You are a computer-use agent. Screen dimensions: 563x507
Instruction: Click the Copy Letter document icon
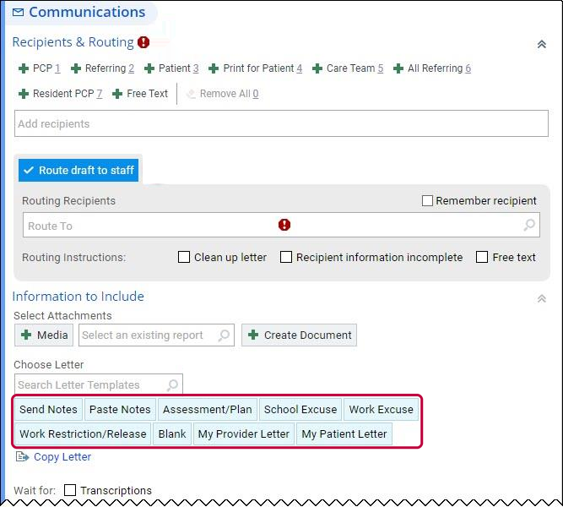click(22, 457)
